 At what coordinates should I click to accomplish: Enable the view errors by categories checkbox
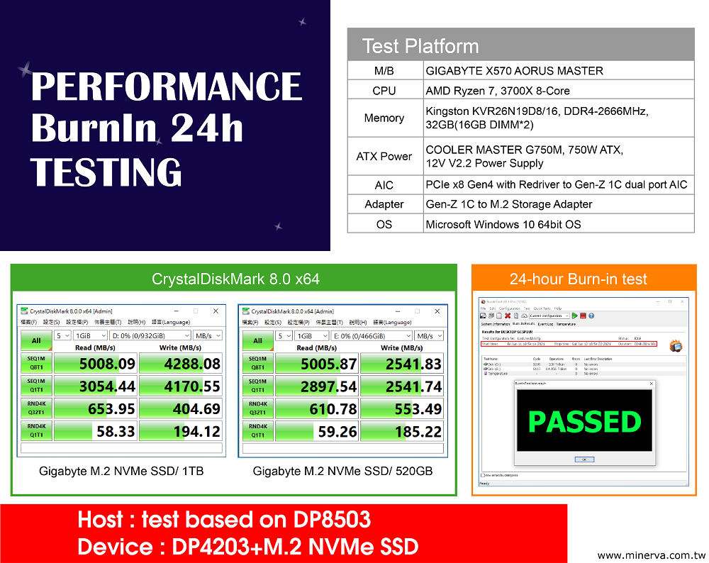pyautogui.click(x=483, y=475)
